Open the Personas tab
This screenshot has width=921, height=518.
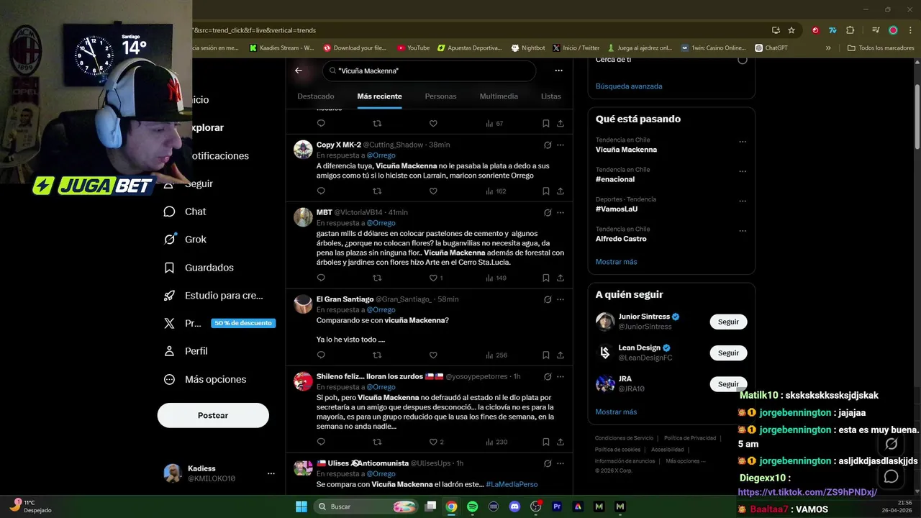coord(440,96)
